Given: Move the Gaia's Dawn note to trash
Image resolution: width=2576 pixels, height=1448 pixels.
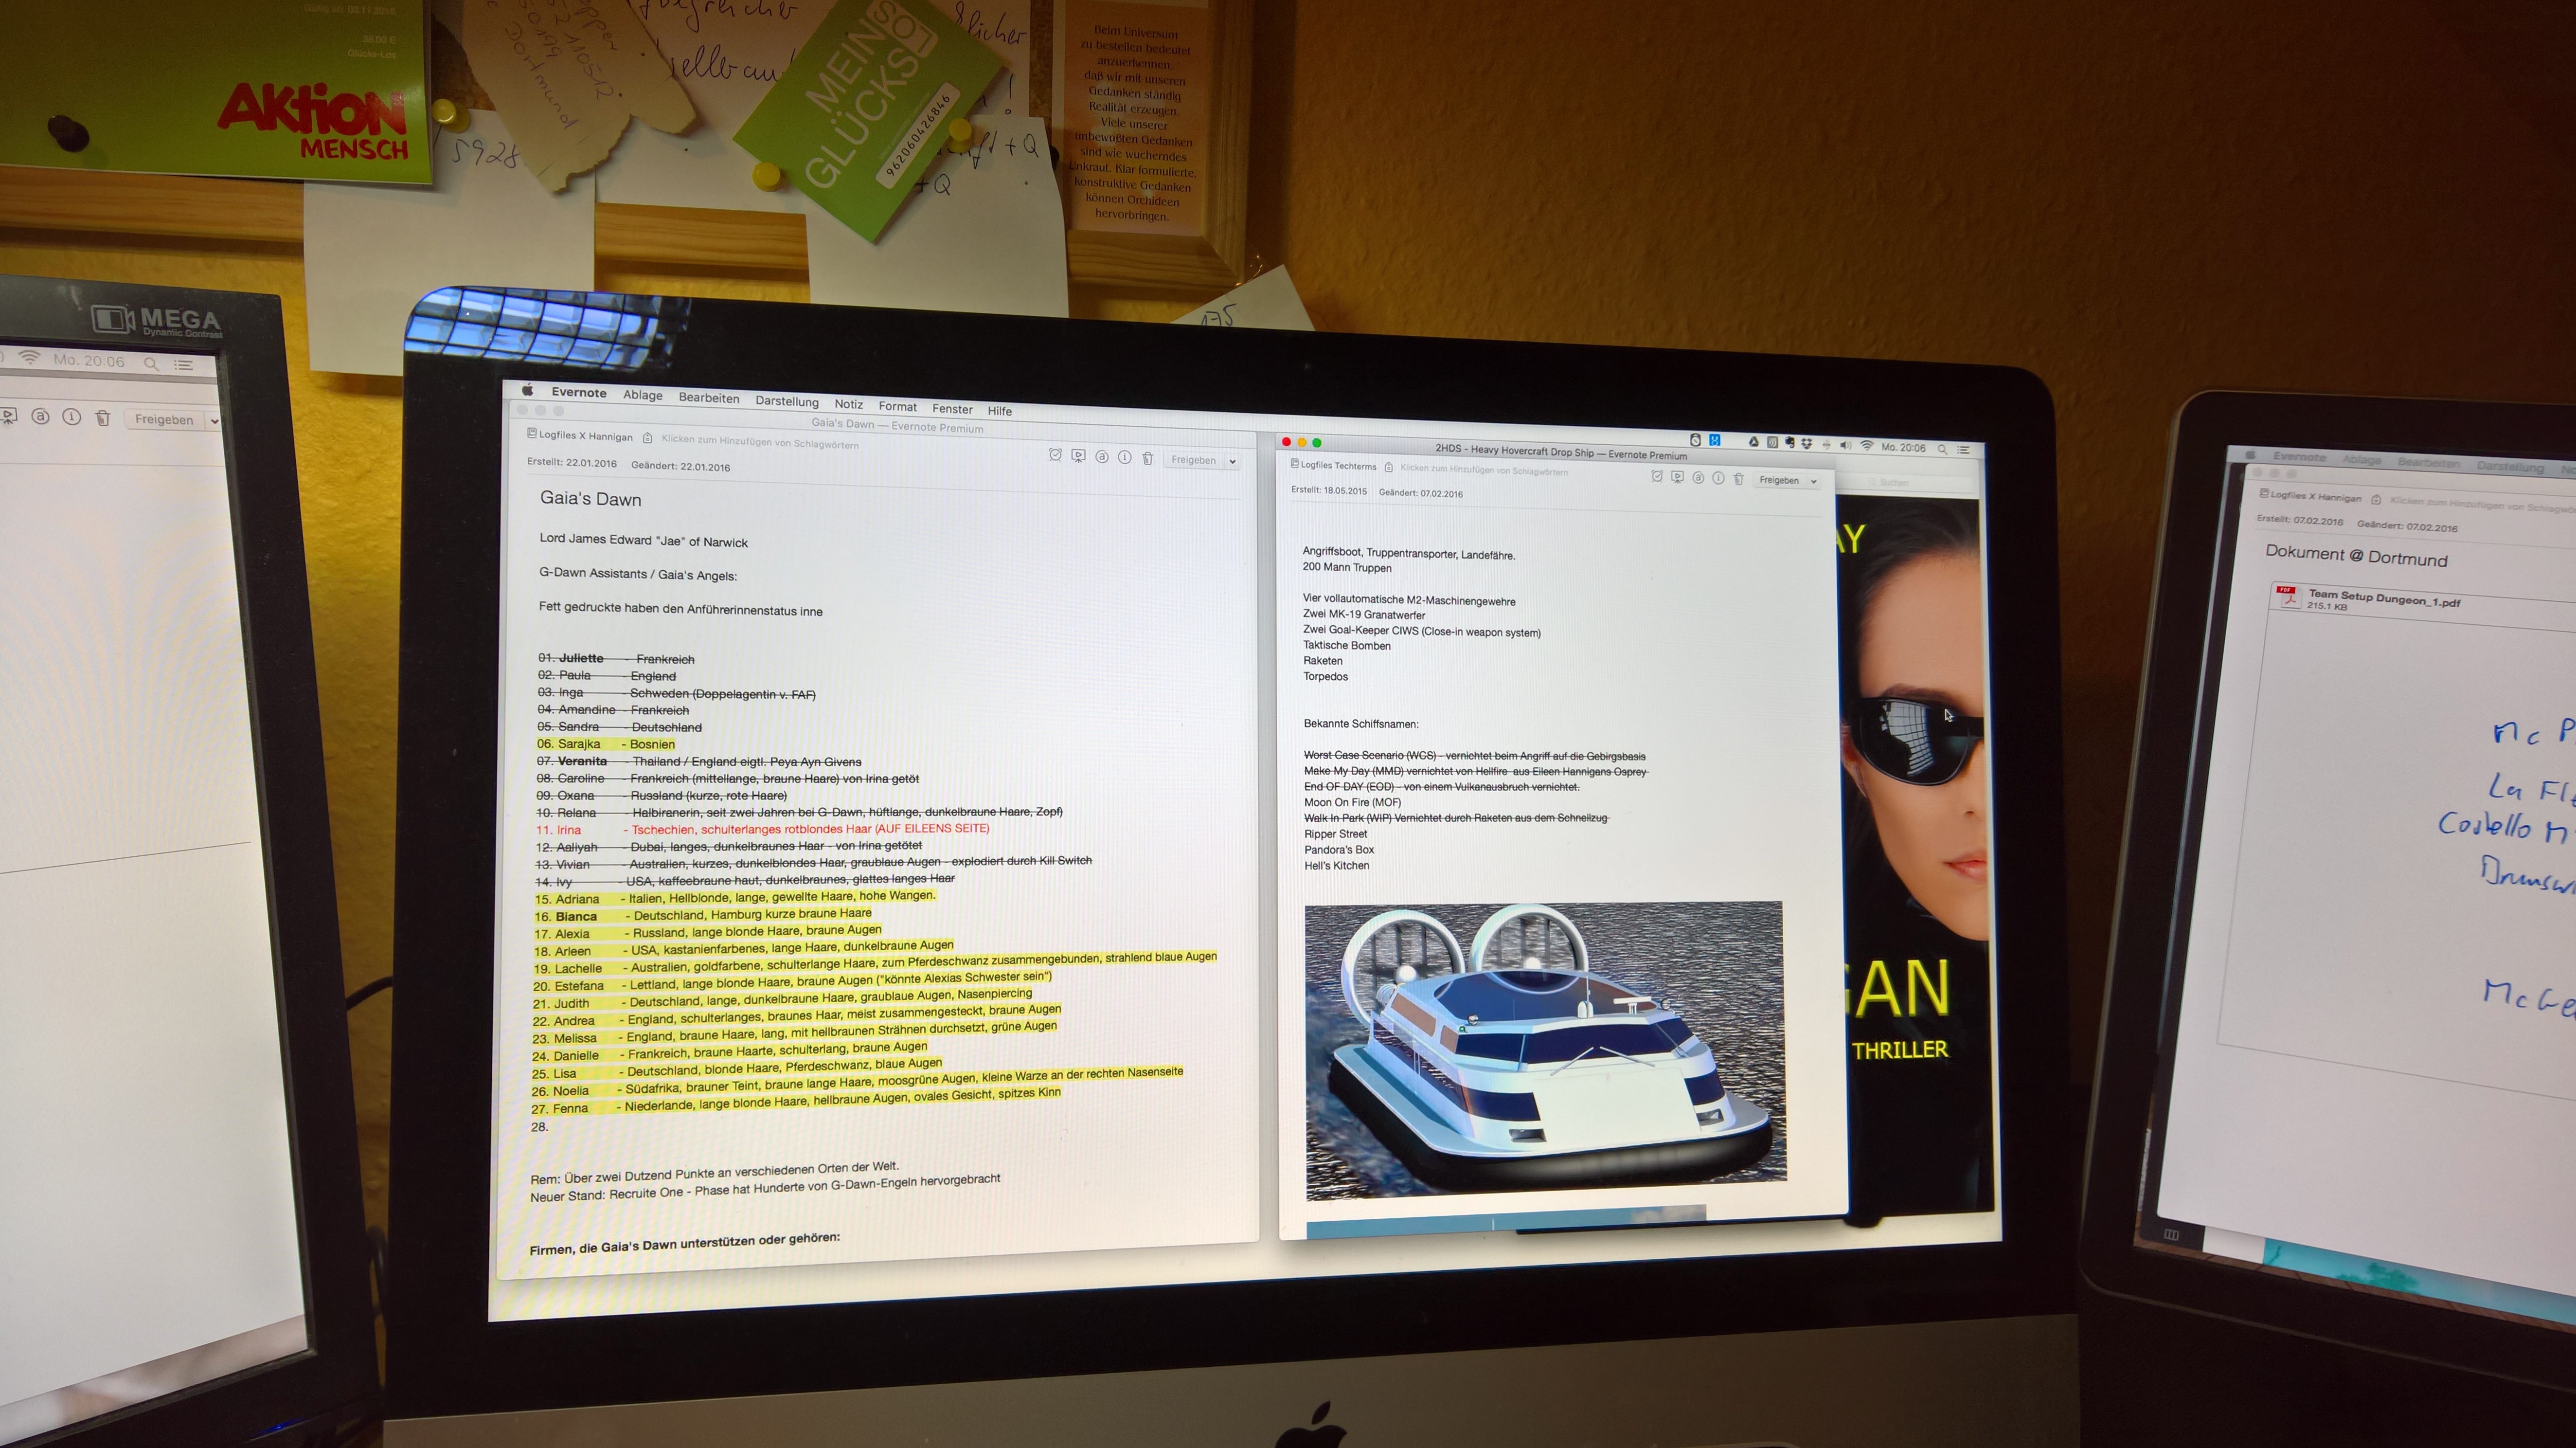Looking at the screenshot, I should point(1148,458).
